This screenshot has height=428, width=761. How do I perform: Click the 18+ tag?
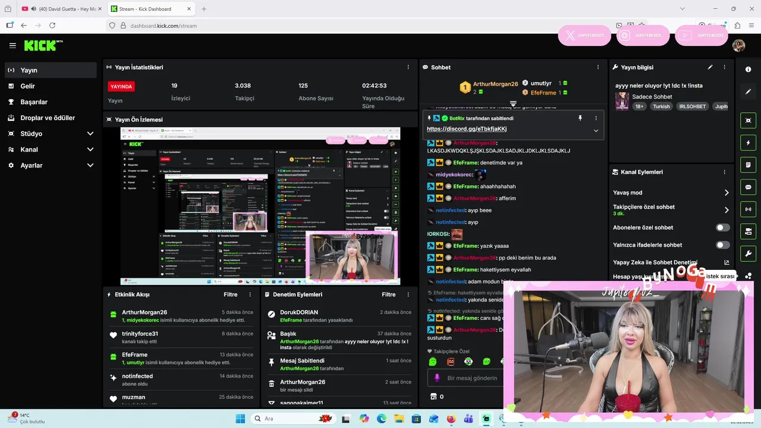(x=639, y=106)
